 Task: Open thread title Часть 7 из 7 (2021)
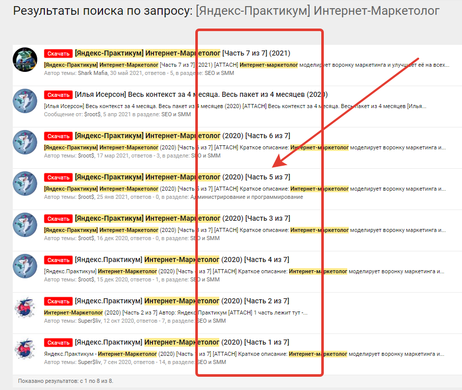[x=183, y=54]
